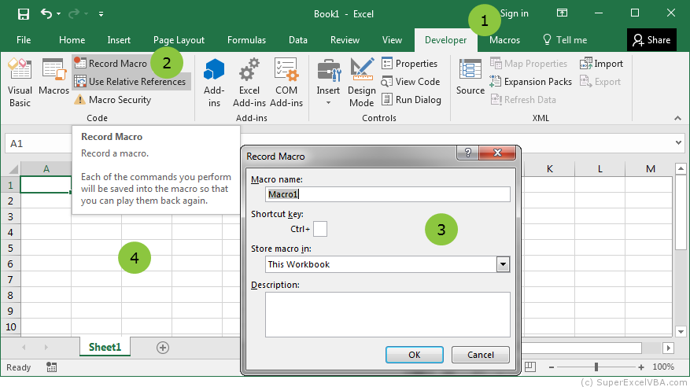Switch to the Home tab
690x387 pixels.
coord(72,40)
